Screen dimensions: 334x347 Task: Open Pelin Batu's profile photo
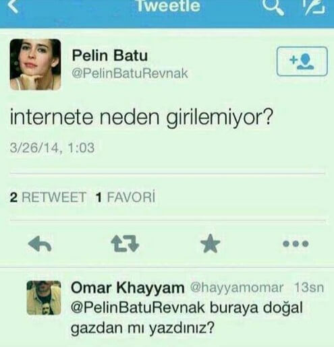(x=35, y=65)
